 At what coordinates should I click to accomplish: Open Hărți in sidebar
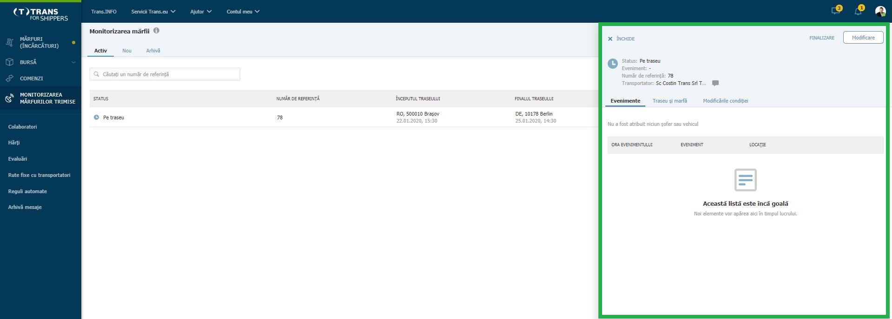14,143
